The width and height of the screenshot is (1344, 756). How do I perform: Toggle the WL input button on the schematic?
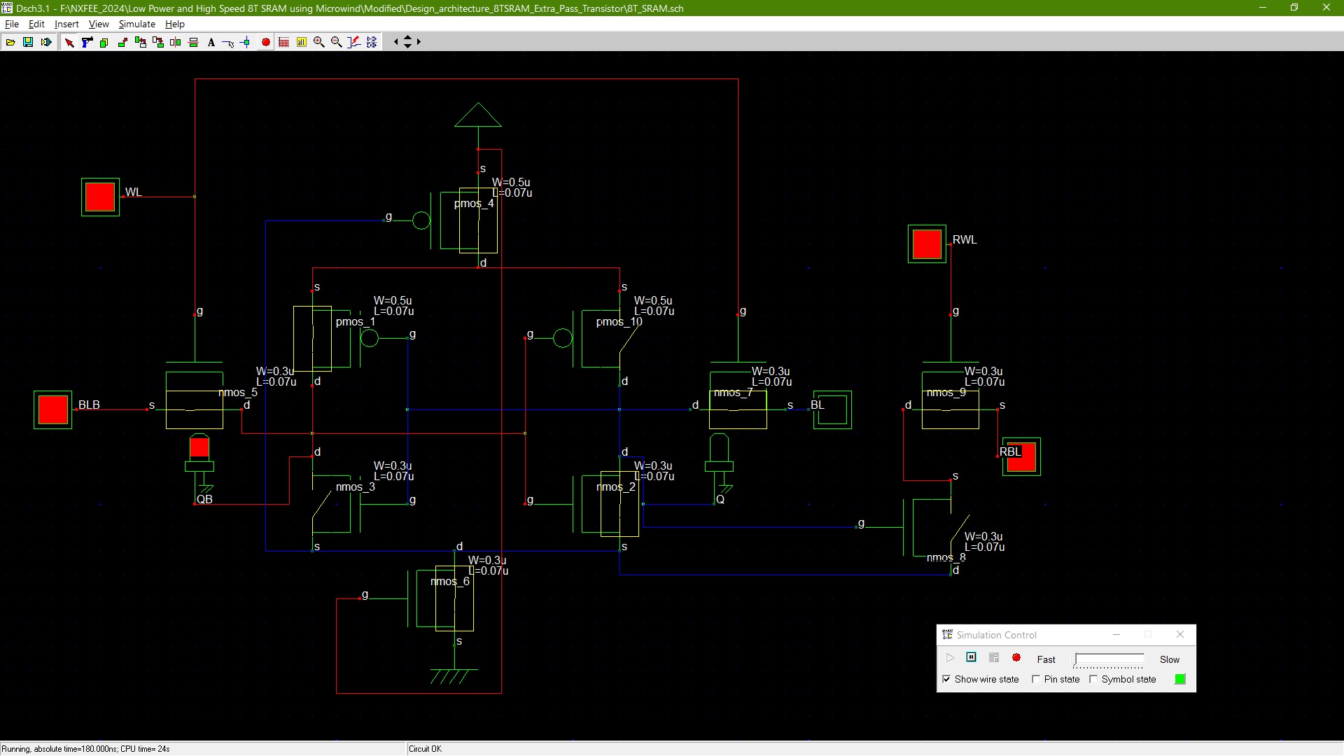[x=100, y=197]
